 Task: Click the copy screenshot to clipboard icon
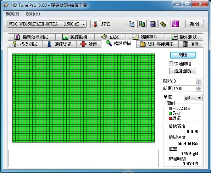coord(142,24)
